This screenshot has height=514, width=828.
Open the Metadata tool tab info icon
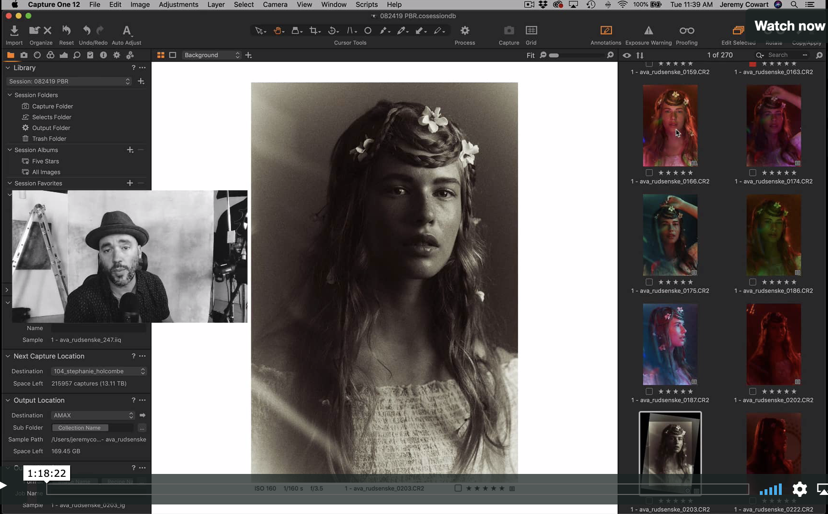(x=103, y=55)
